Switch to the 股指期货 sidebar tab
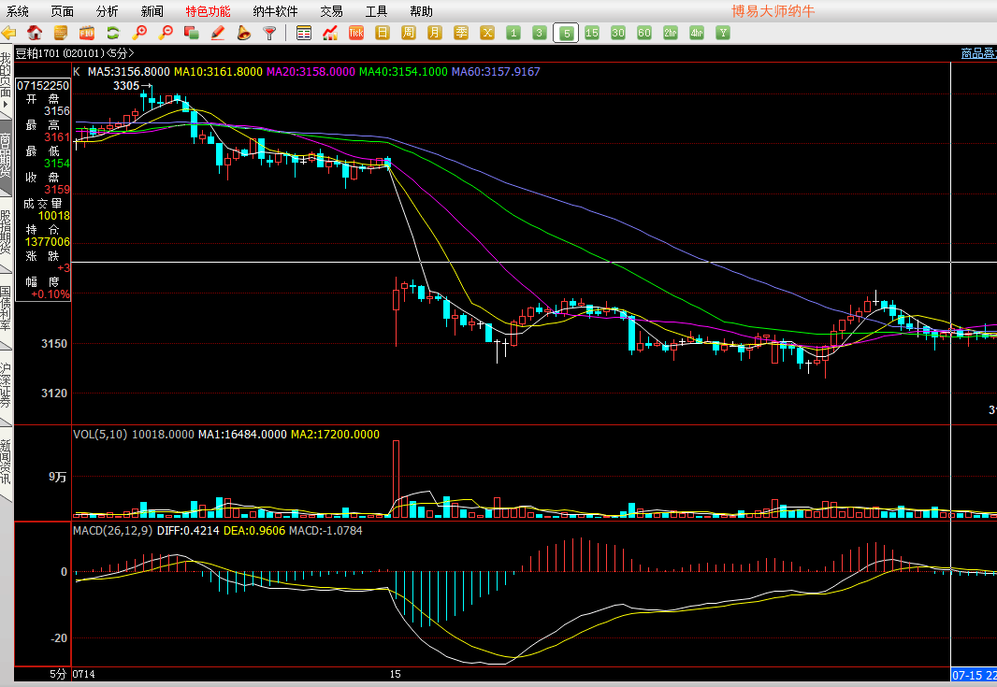The height and width of the screenshot is (687, 997). click(x=6, y=231)
